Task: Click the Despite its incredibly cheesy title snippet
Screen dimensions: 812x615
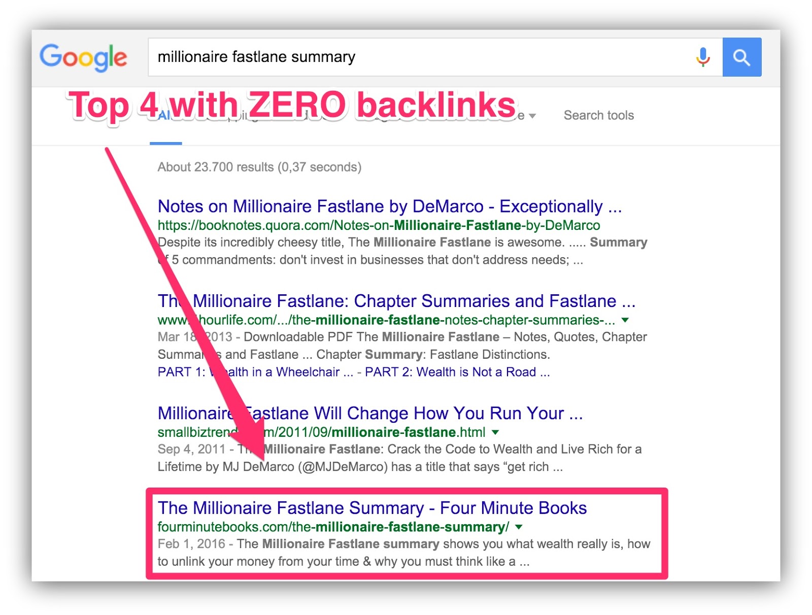Action: [402, 242]
